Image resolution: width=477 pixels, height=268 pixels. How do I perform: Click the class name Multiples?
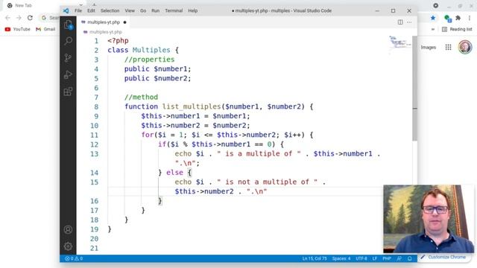[x=151, y=50]
